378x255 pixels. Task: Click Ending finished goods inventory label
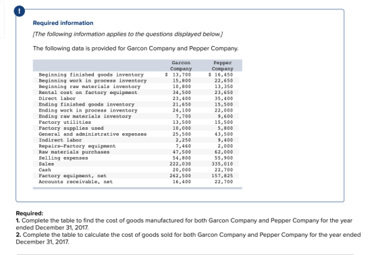(x=86, y=104)
